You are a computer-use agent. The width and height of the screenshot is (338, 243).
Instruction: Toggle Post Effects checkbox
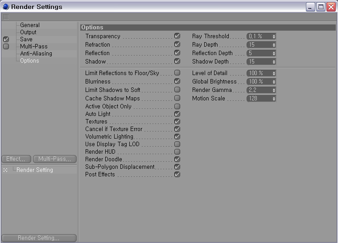coord(177,174)
